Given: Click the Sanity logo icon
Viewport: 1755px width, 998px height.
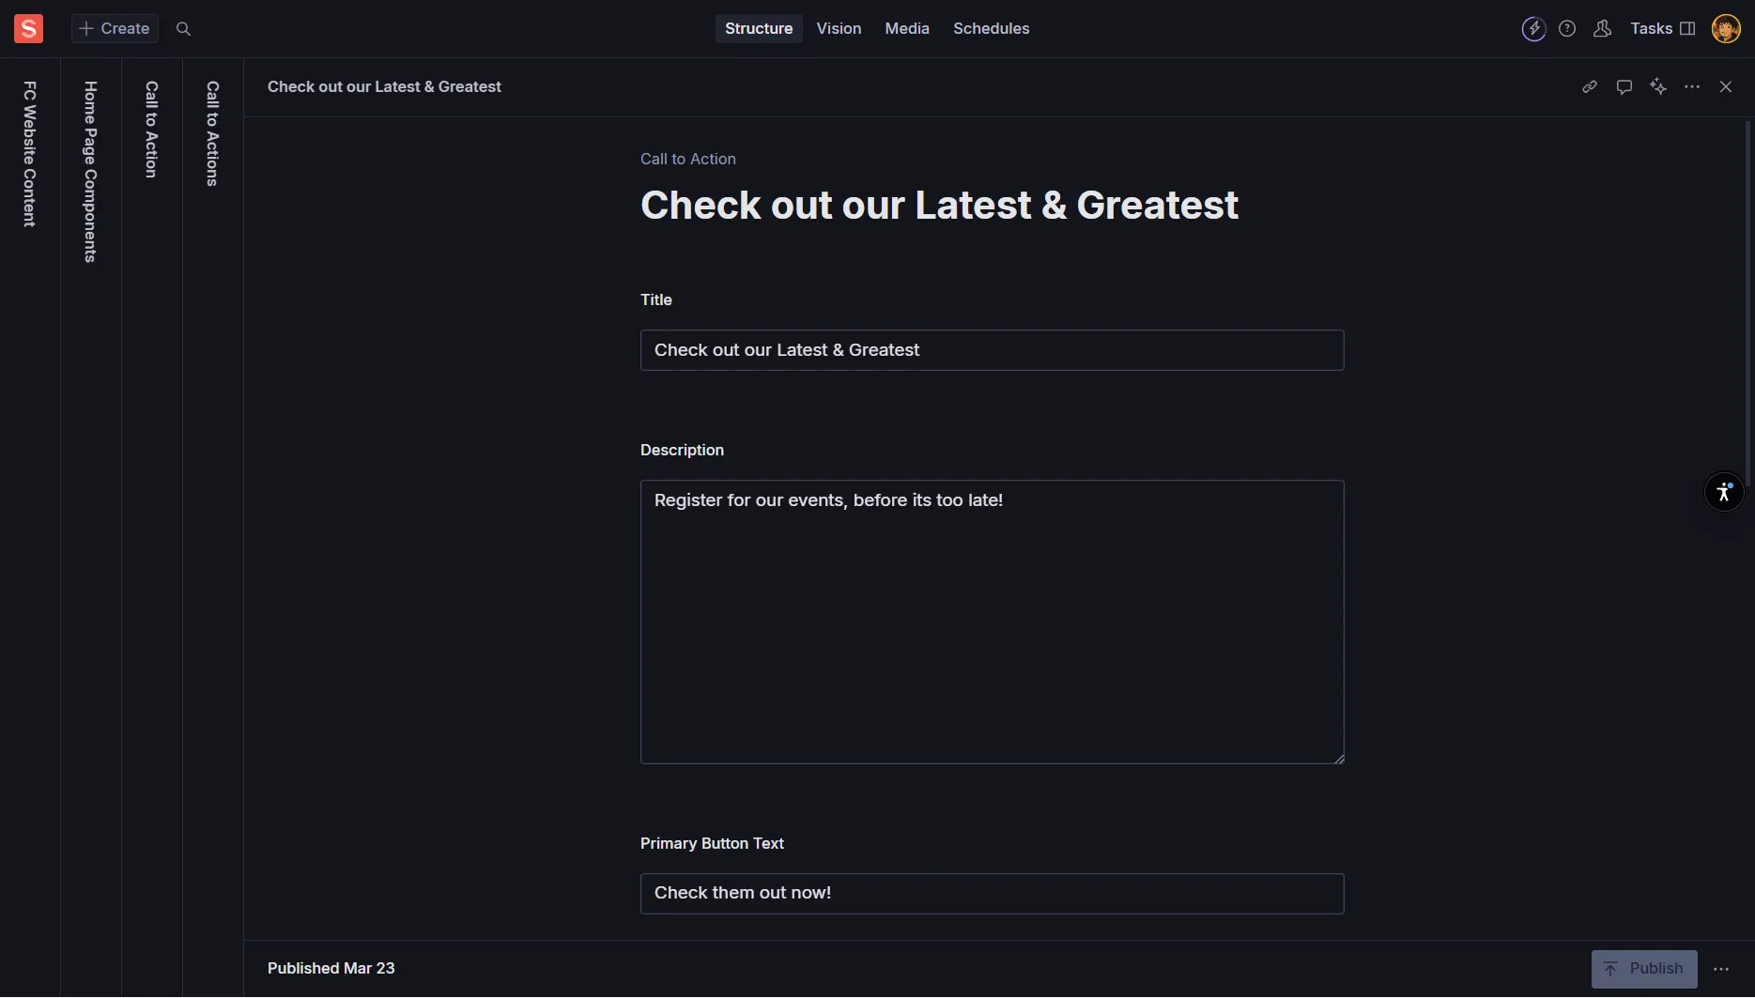Looking at the screenshot, I should (28, 28).
